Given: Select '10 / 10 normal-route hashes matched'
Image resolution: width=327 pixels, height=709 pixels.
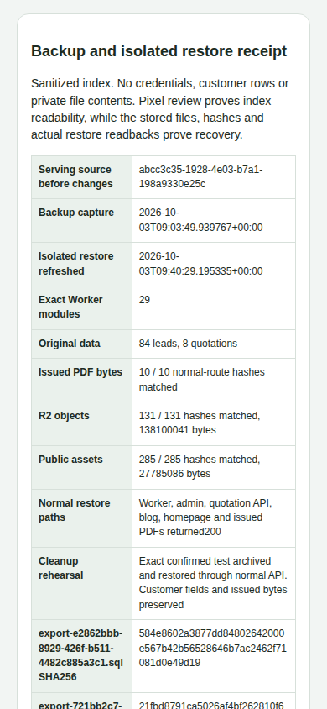Looking at the screenshot, I should click(201, 380).
